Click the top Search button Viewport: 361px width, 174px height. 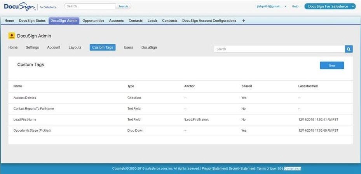123,7
